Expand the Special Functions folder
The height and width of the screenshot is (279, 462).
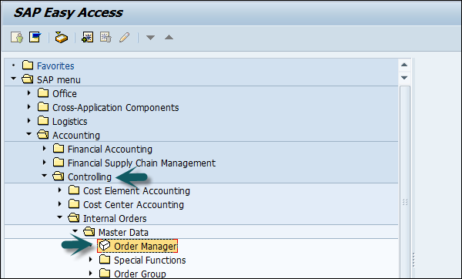point(90,260)
